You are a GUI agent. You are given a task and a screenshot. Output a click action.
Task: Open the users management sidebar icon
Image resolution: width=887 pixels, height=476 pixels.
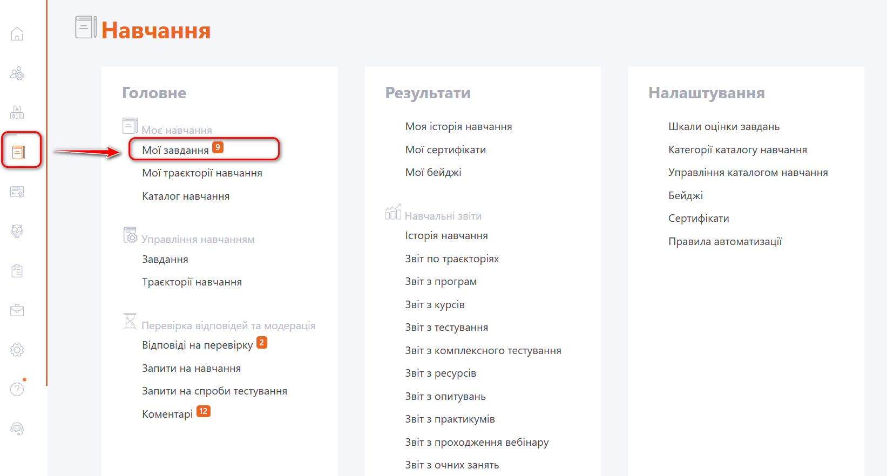click(x=17, y=73)
